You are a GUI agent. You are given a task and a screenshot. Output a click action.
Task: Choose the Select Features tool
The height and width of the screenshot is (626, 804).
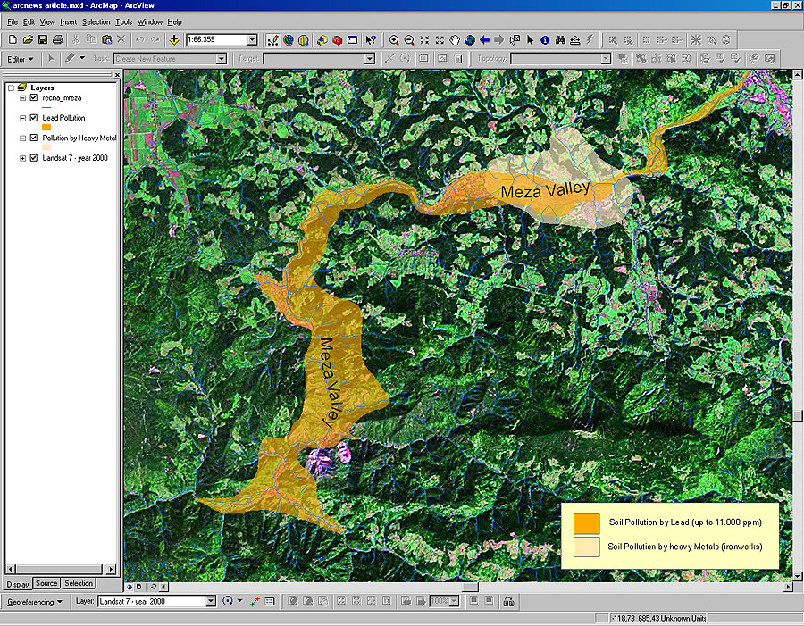point(515,39)
